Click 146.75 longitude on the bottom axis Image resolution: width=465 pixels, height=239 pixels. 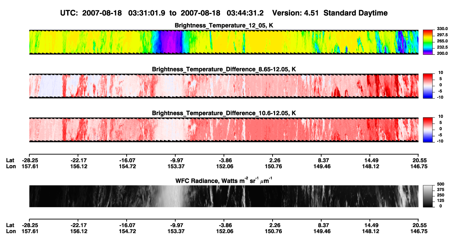[x=418, y=231]
